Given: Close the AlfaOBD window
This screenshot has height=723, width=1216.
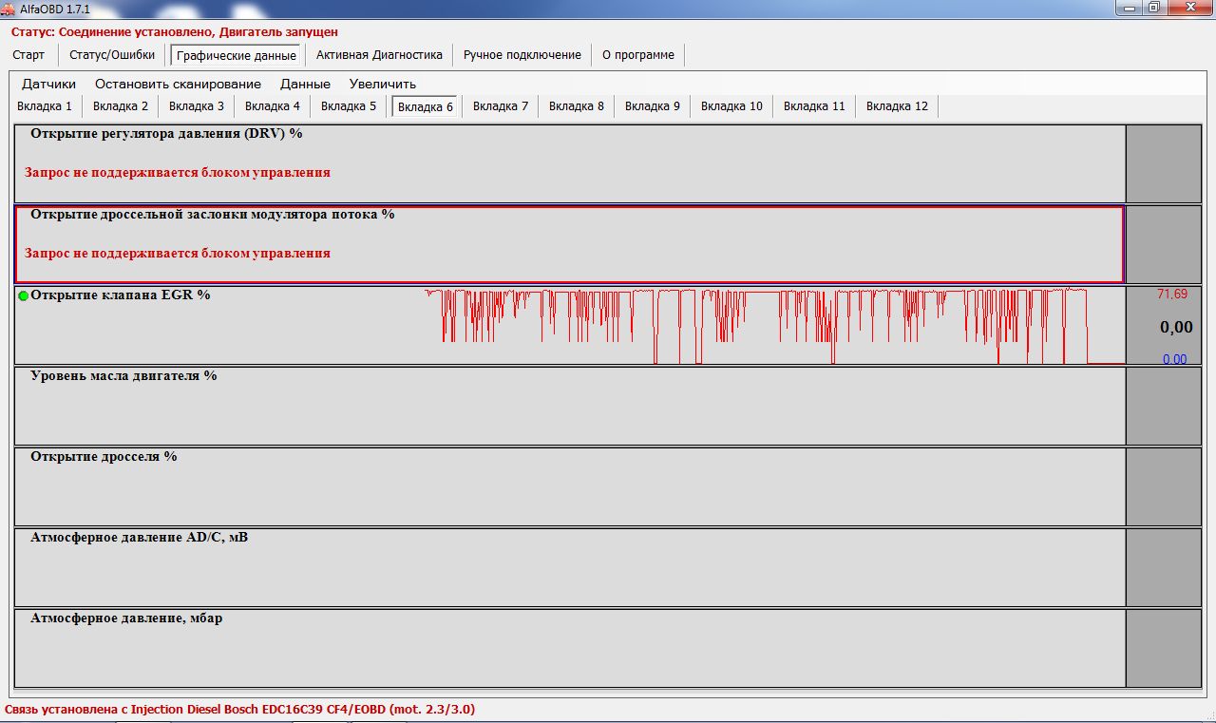Looking at the screenshot, I should (1188, 7).
